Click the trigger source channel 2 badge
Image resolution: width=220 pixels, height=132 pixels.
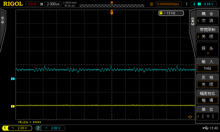[x=199, y=4]
